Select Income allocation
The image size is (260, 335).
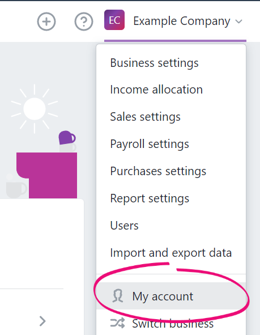[x=156, y=90]
